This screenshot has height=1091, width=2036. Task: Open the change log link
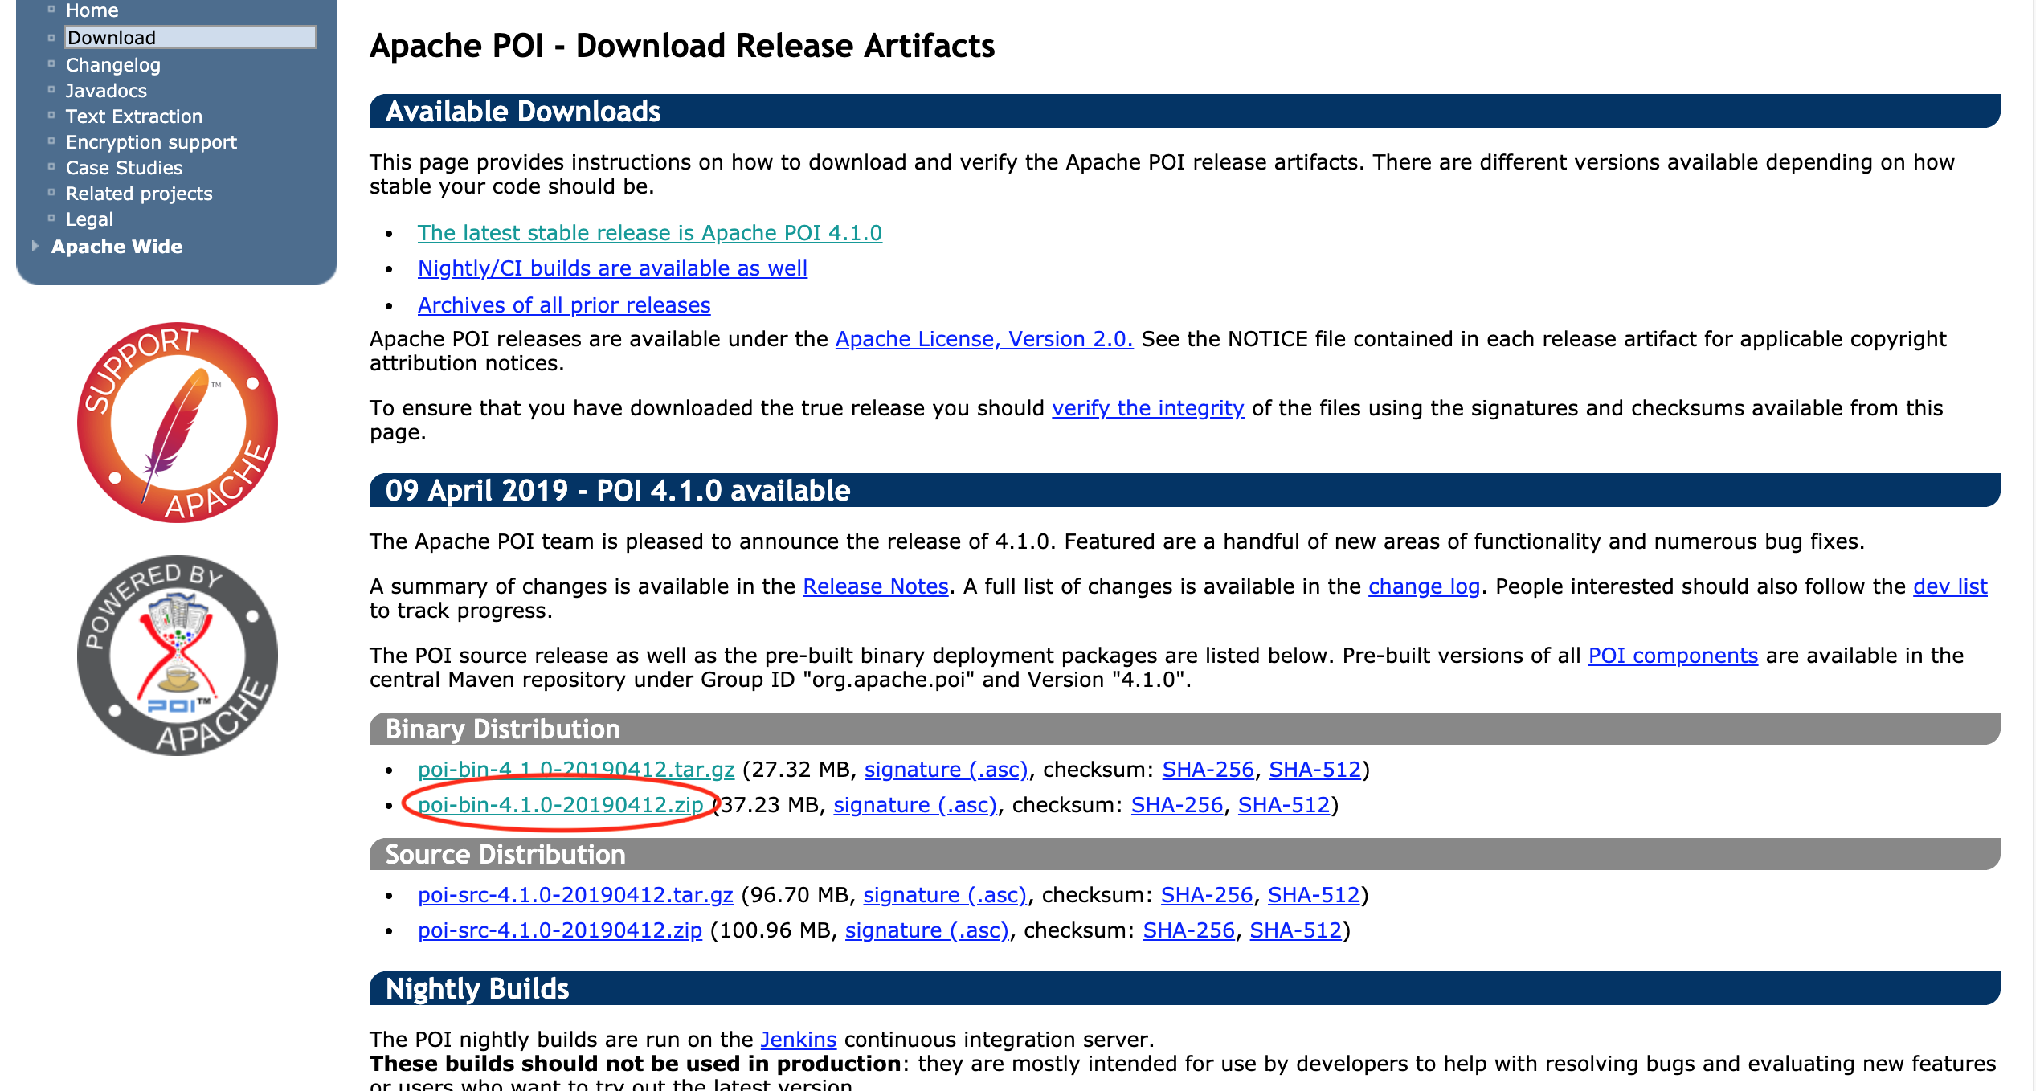[x=1425, y=586]
